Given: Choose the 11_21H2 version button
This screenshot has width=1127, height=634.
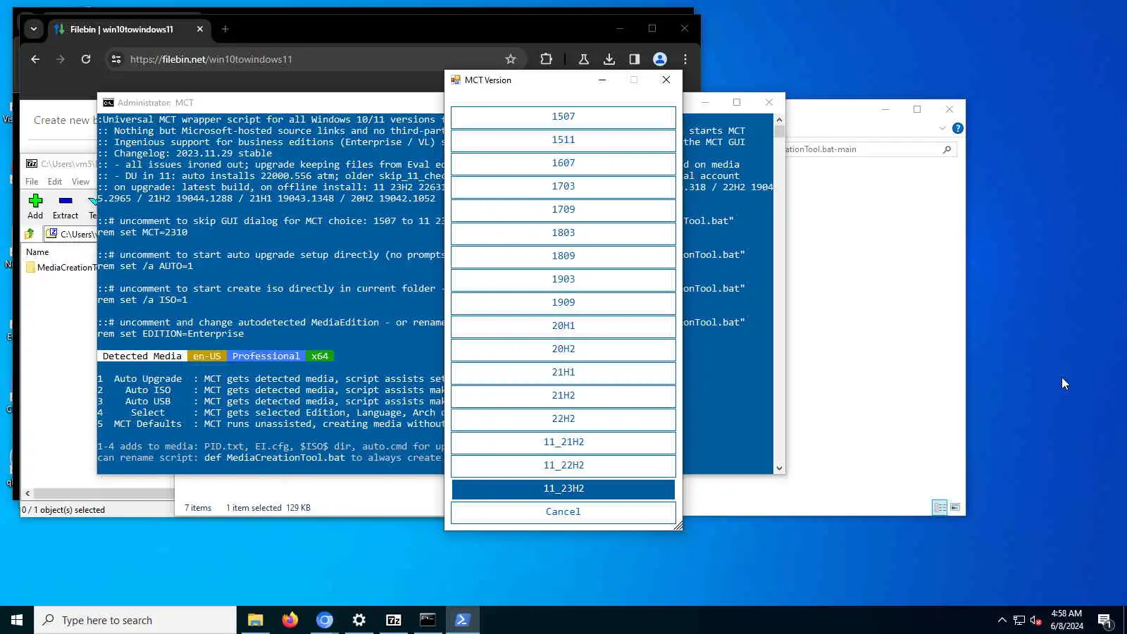Looking at the screenshot, I should tap(563, 442).
